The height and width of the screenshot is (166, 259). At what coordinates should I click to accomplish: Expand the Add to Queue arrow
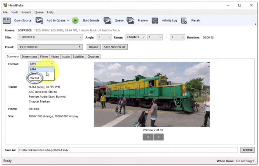[x=68, y=21]
